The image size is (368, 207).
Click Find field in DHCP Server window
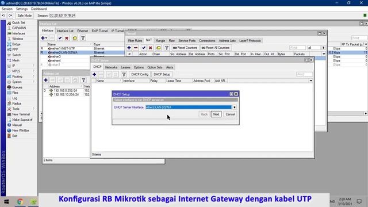tap(304, 74)
